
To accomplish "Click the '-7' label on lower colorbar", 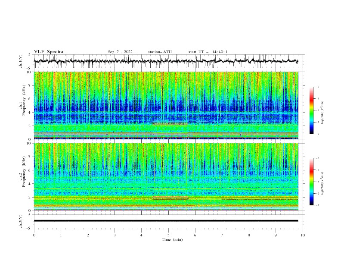I will click(317, 205).
